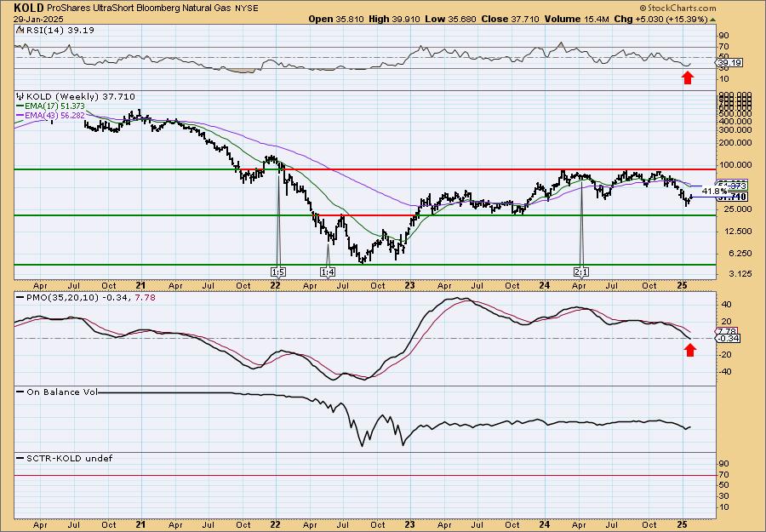766x532 pixels.
Task: Click the 1:4 split marker
Action: coord(328,272)
